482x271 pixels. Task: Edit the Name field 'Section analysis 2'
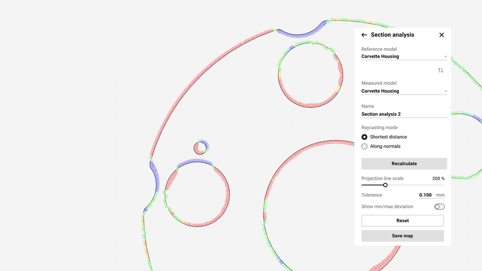tap(404, 114)
